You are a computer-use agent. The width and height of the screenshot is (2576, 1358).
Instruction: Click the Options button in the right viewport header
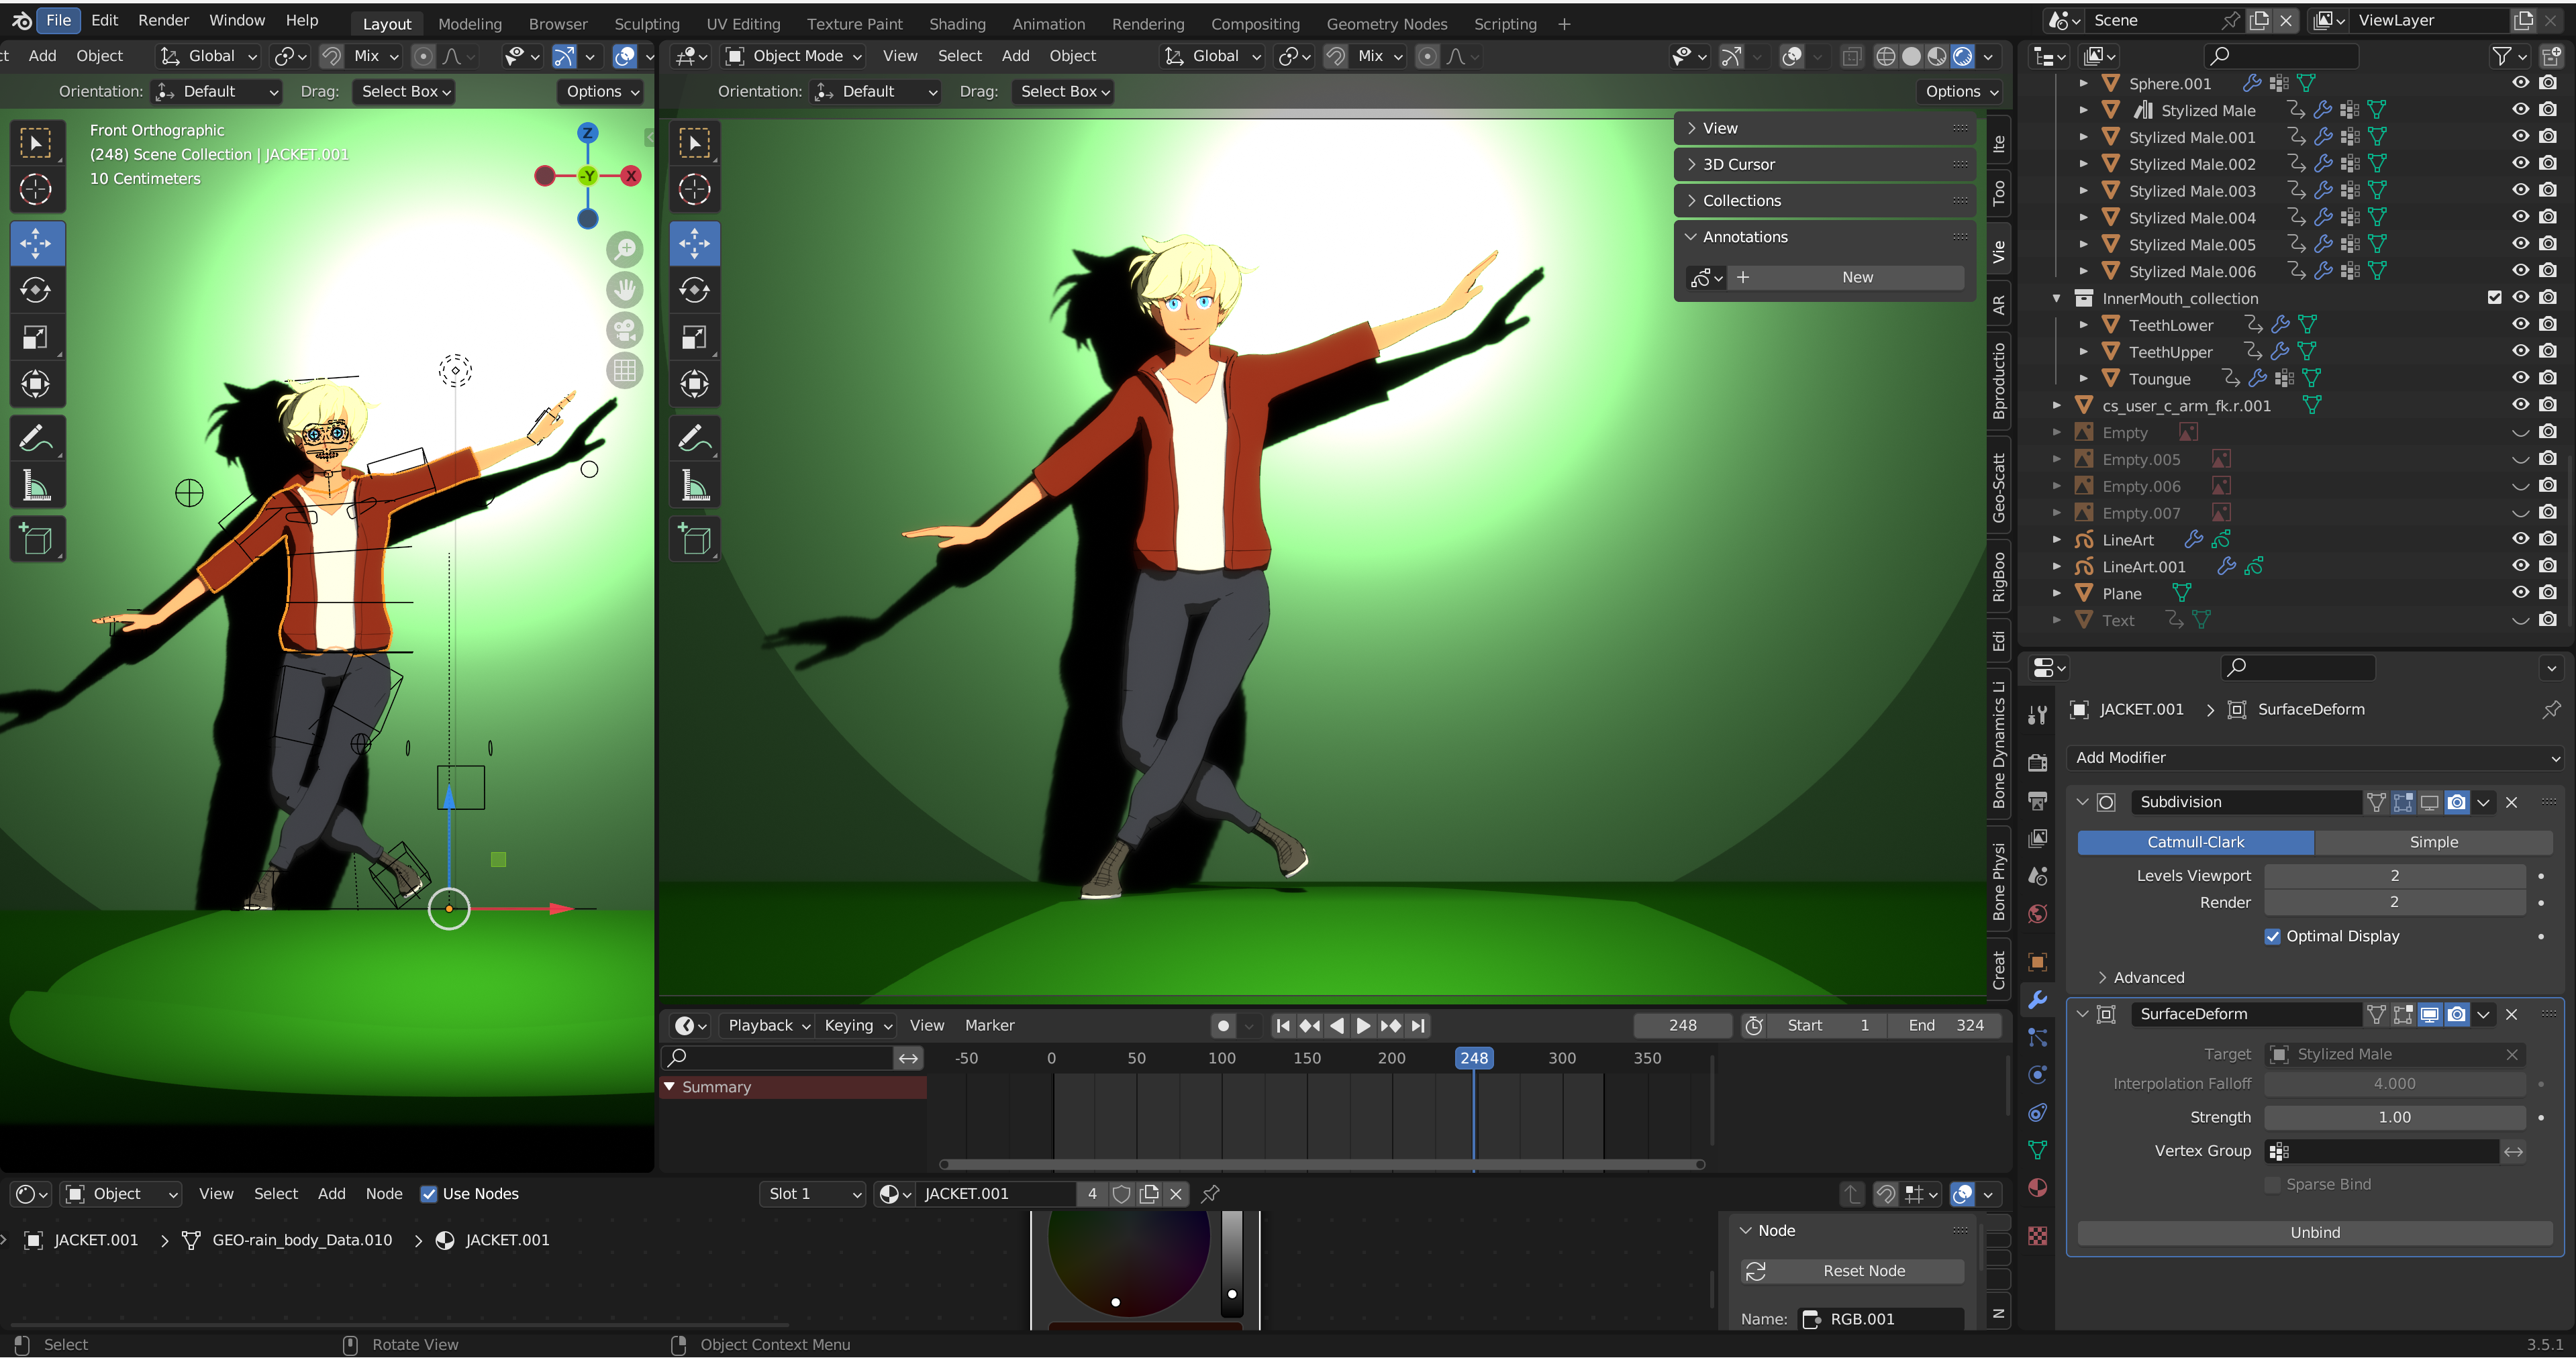tap(1960, 91)
